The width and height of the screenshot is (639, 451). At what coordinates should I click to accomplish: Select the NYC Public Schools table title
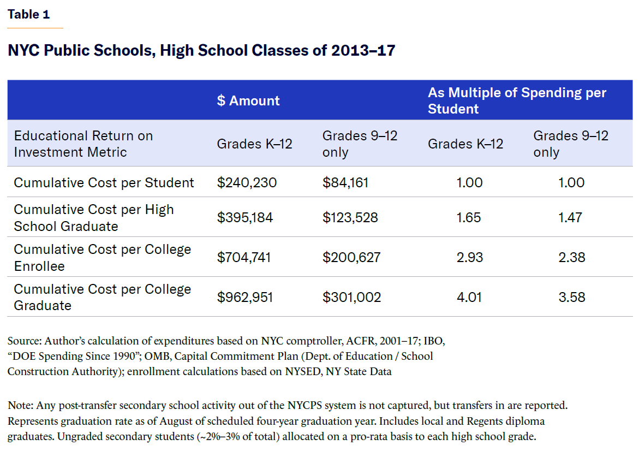(x=201, y=51)
